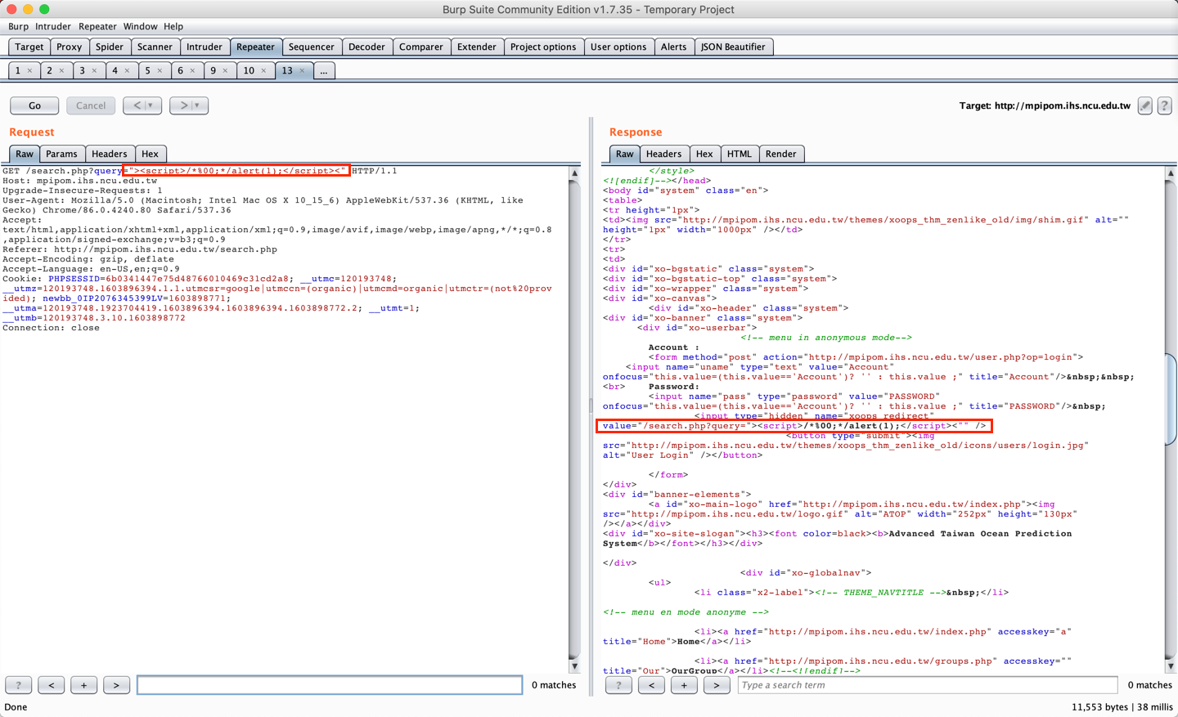Open the User options tab
Image resolution: width=1178 pixels, height=717 pixels.
coord(618,47)
